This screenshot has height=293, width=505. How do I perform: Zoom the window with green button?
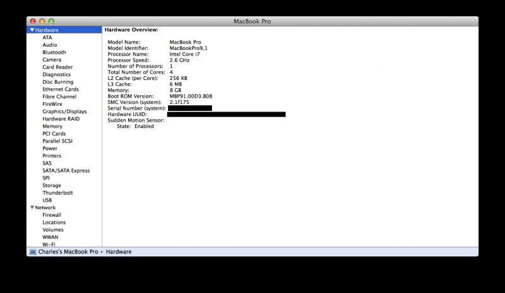(x=51, y=21)
